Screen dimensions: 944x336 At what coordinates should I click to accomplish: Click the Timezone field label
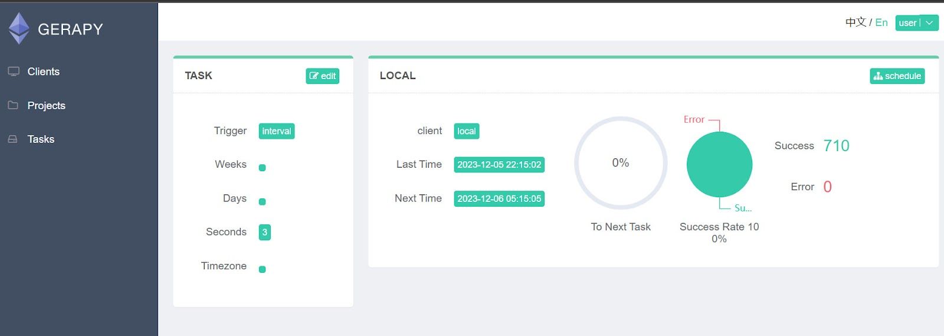(224, 266)
